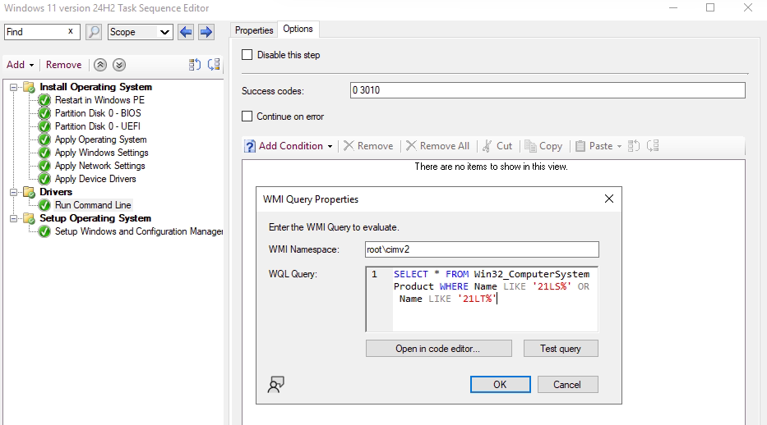
Task: Click the conditions toolbar expand-all icon
Action: (x=634, y=145)
